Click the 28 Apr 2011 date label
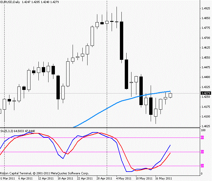 (104, 179)
